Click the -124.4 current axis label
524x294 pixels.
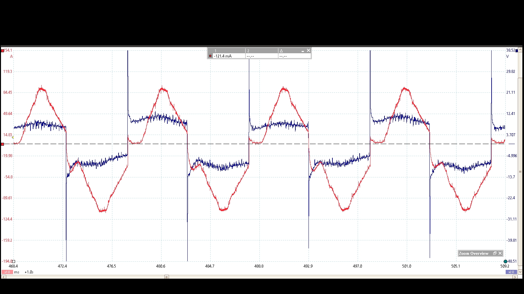click(7, 219)
